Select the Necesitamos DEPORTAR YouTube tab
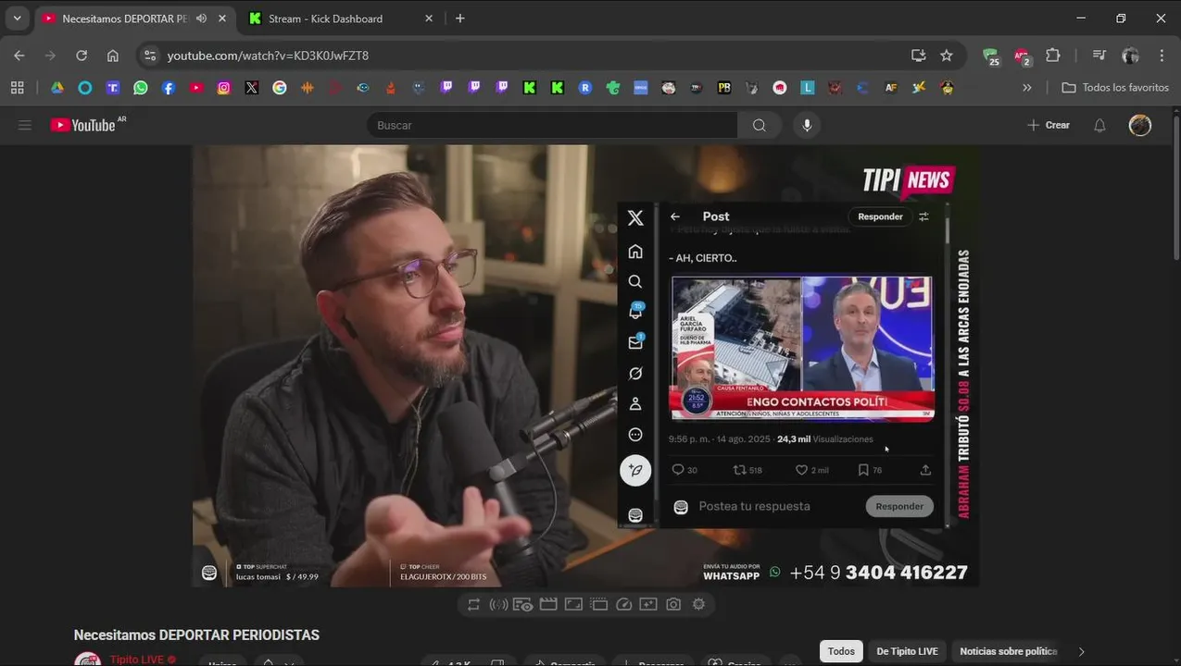 pos(135,18)
